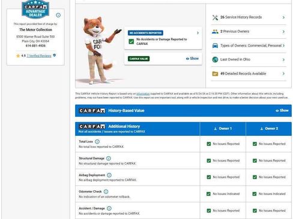Open 7 Verified Reviews link
Screen dimensions: 293x219
[x=39, y=56]
